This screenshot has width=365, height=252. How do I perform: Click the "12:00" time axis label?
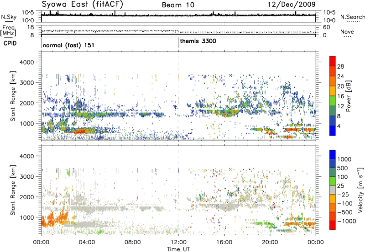178,242
